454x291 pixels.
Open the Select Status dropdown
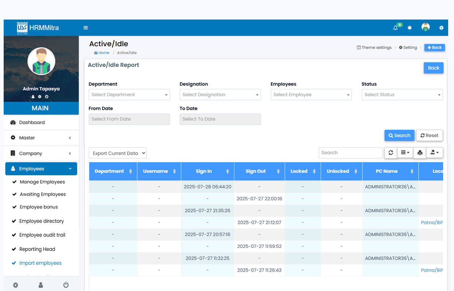click(x=402, y=95)
